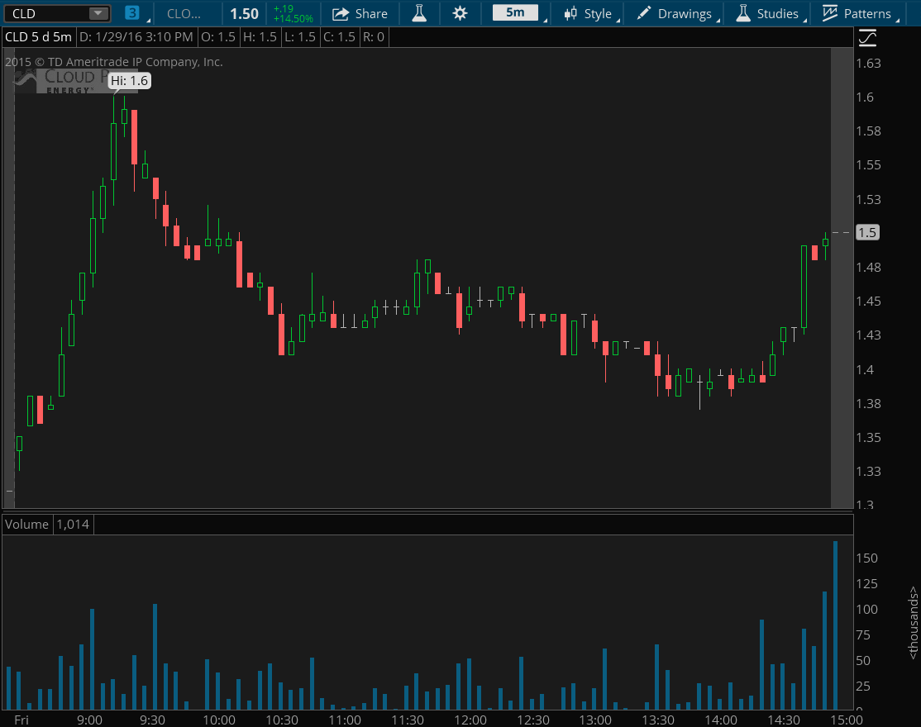Click the Volume study label
Viewport: 921px width, 727px height.
[x=27, y=524]
